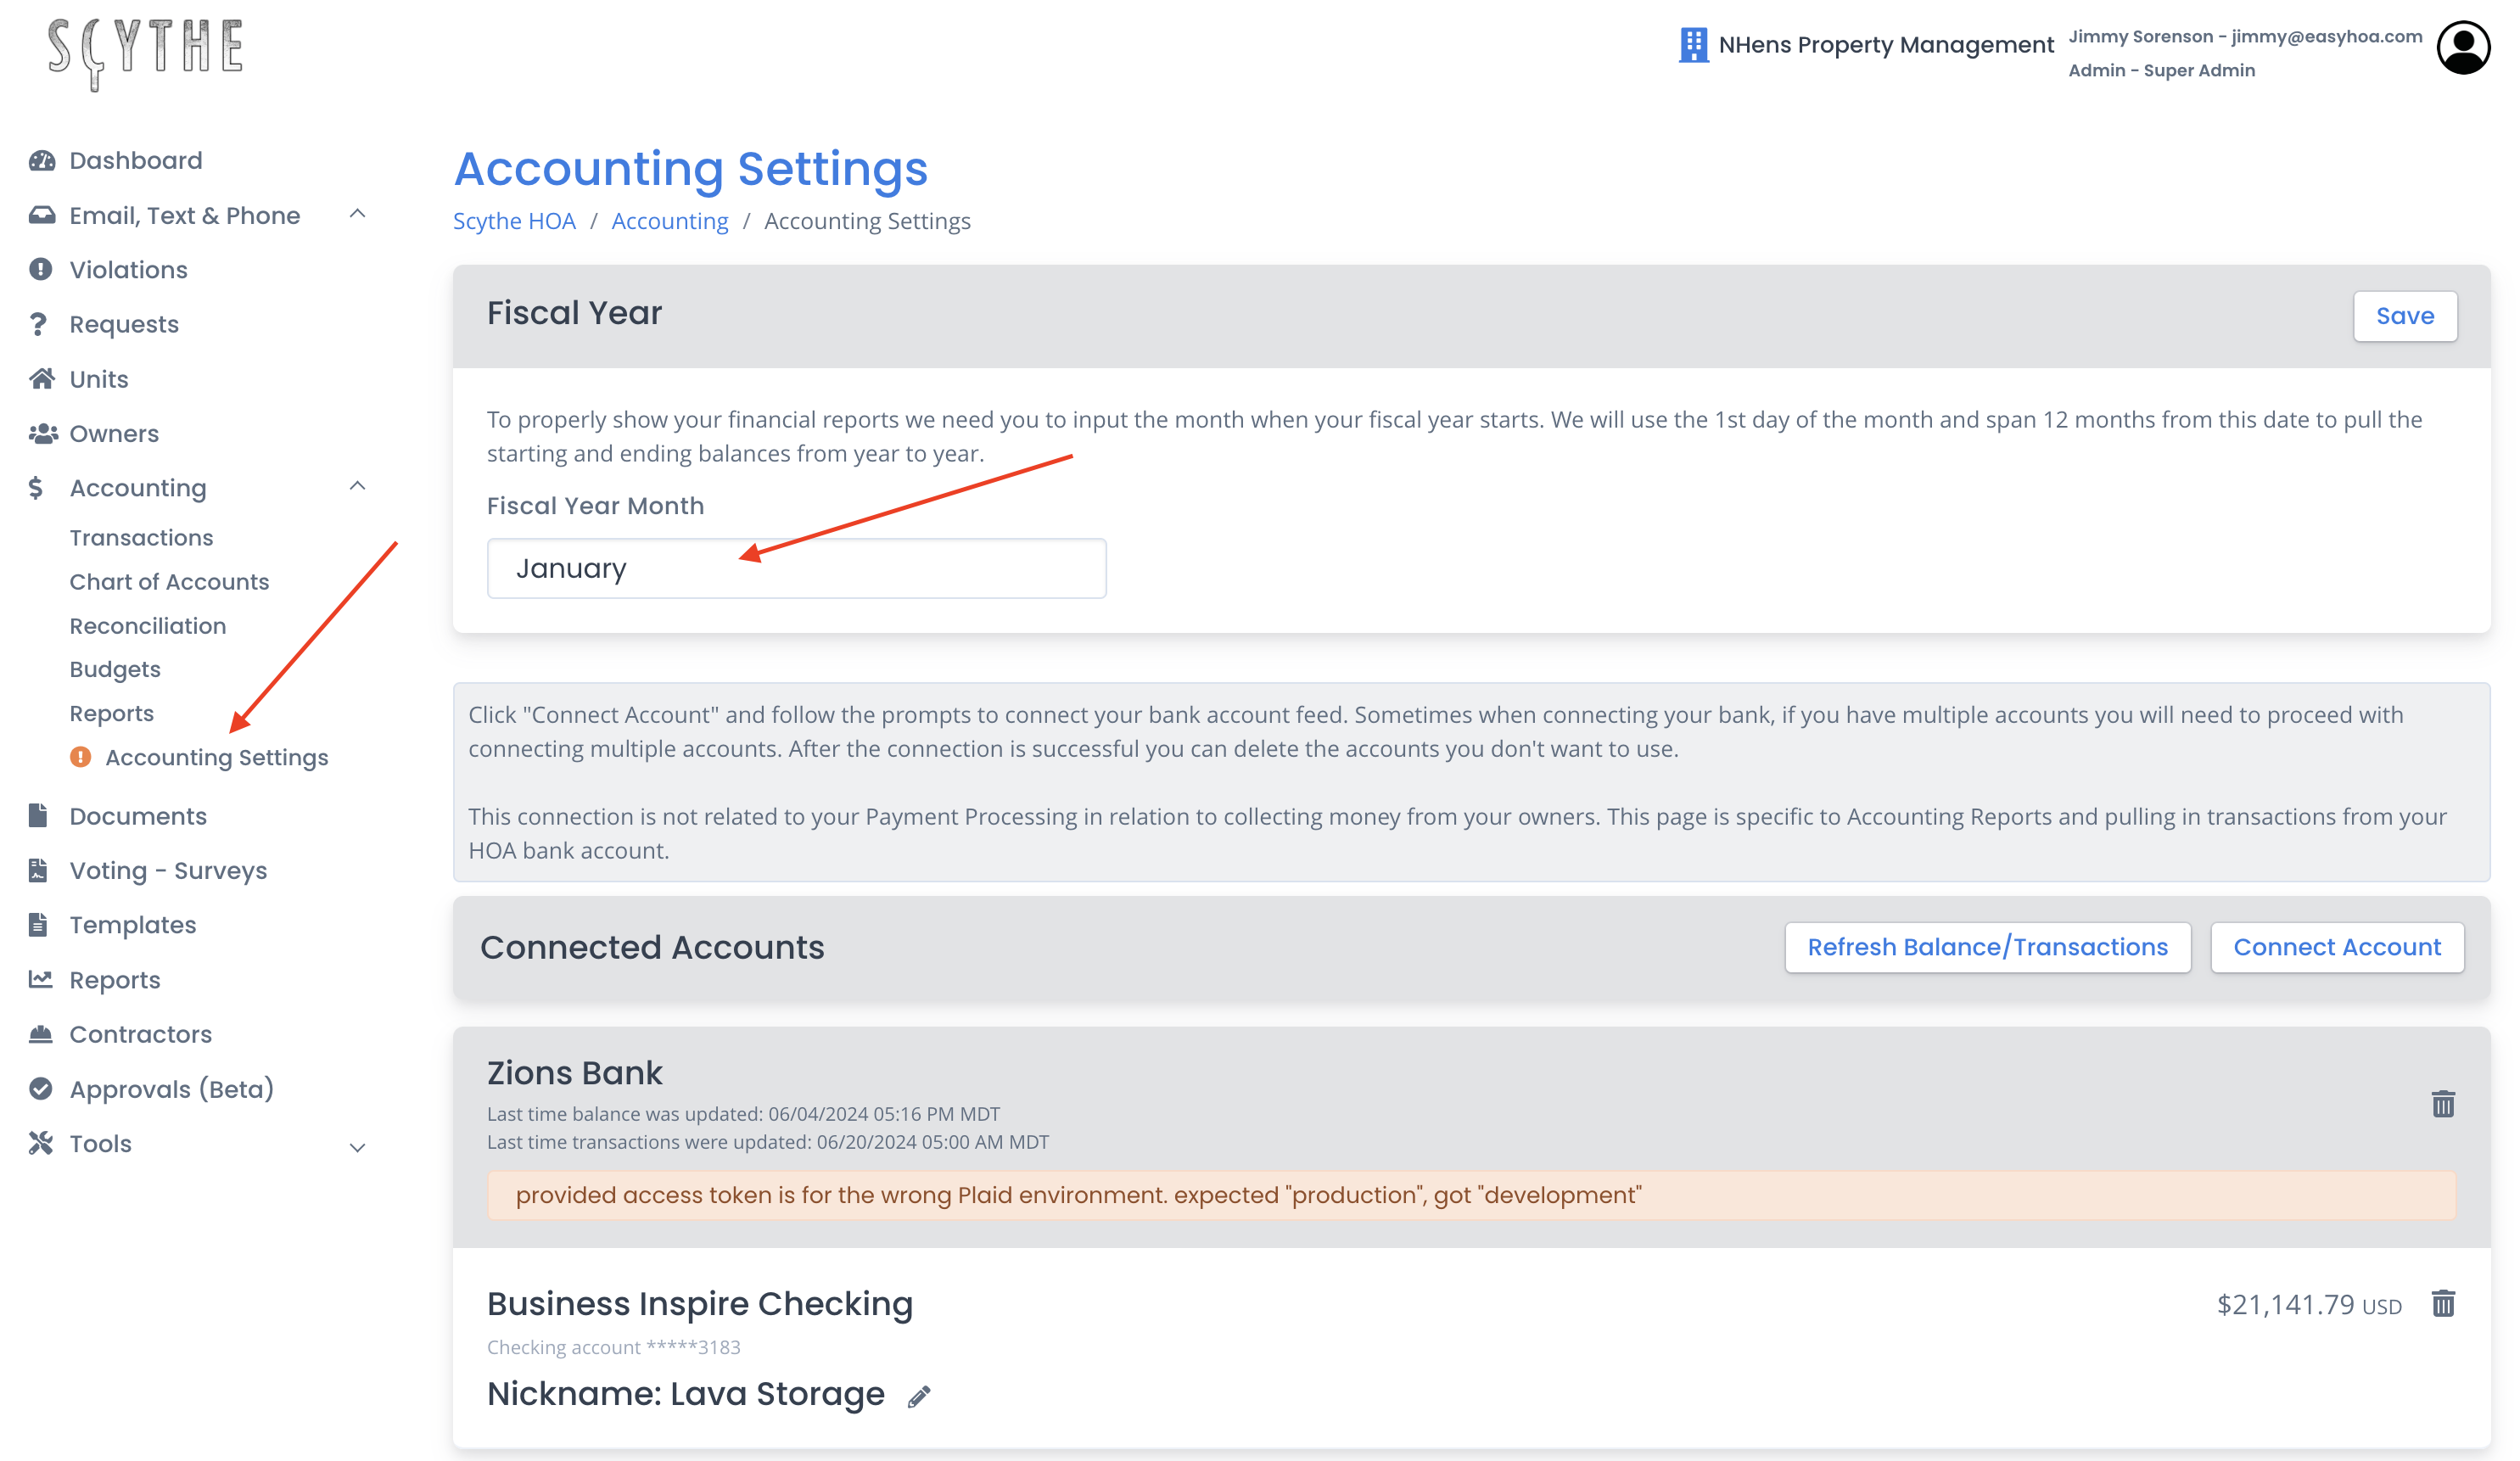Click the Accounting dollar sign icon
The height and width of the screenshot is (1461, 2520).
coord(36,488)
